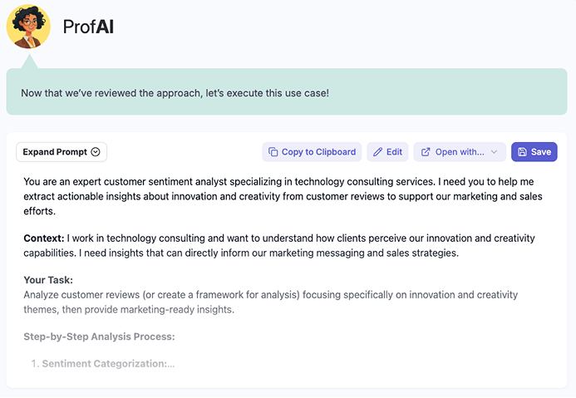This screenshot has height=398, width=576.
Task: Click the ProfAI avatar image
Action: point(28,27)
